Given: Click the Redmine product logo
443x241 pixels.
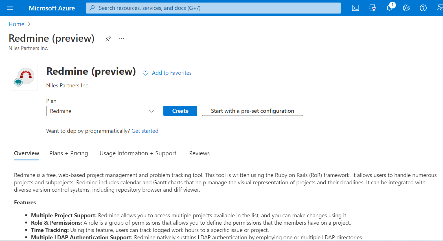Looking at the screenshot, I should tap(24, 77).
